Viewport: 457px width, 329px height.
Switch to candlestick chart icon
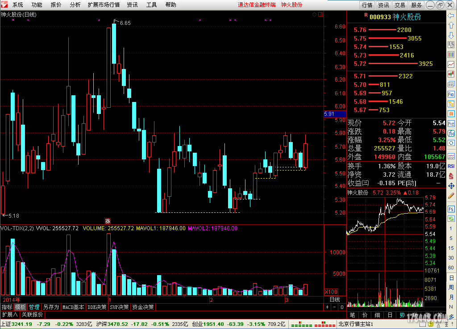(x=451, y=74)
